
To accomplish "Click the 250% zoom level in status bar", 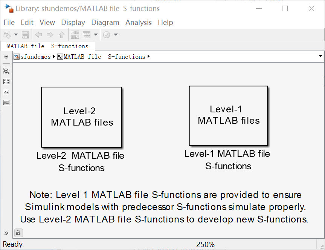I will tap(205, 244).
